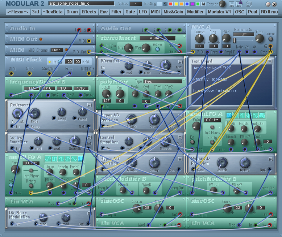The width and height of the screenshot is (282, 237).
Task: Click the Dry knob on stereoInsert
Action: click(x=128, y=48)
